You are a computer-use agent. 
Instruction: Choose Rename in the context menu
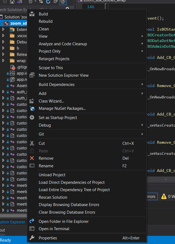point(87,166)
